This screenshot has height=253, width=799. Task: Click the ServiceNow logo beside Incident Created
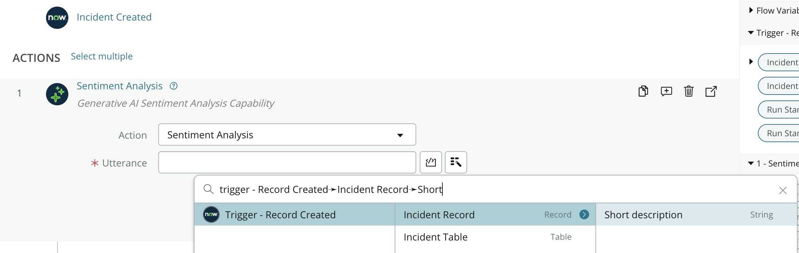(x=57, y=18)
